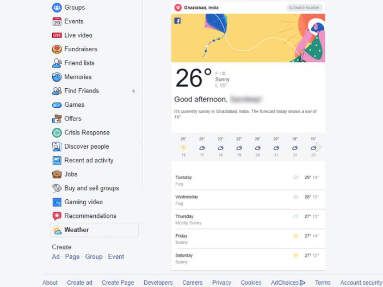The width and height of the screenshot is (383, 287).
Task: Open the Gaming video icon
Action: point(57,202)
